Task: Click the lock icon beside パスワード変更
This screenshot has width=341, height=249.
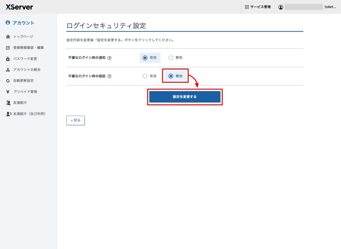Action: point(8,59)
